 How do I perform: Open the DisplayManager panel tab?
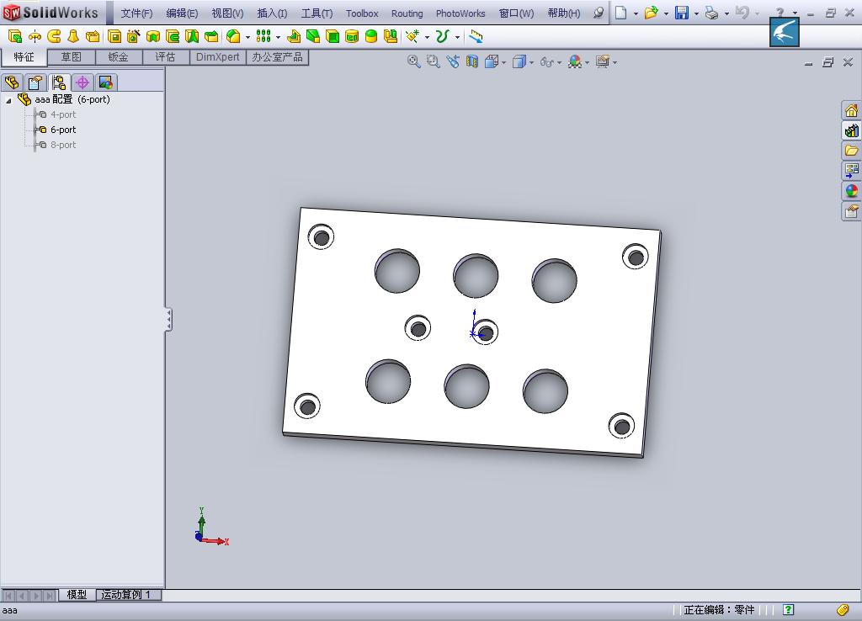click(x=105, y=82)
